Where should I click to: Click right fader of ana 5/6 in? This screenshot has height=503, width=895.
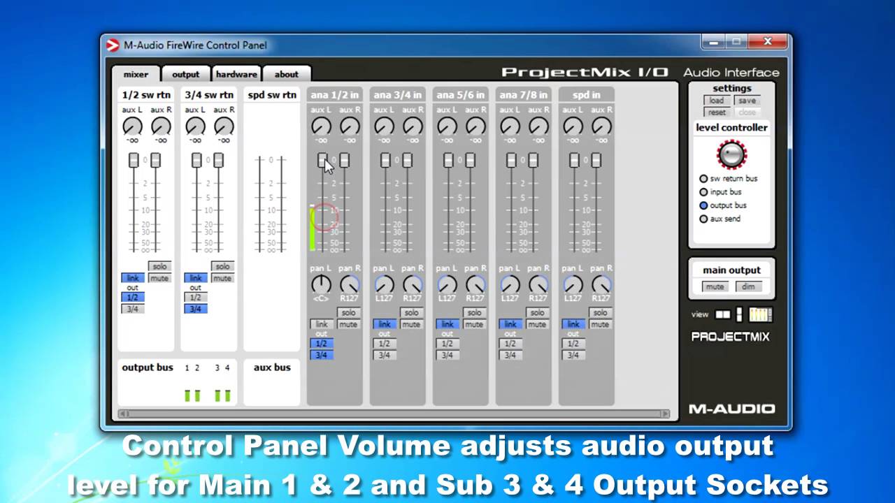click(470, 160)
